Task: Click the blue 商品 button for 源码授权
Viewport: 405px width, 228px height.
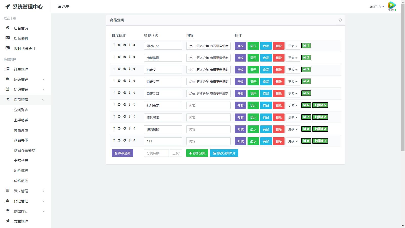Action: 266,129
